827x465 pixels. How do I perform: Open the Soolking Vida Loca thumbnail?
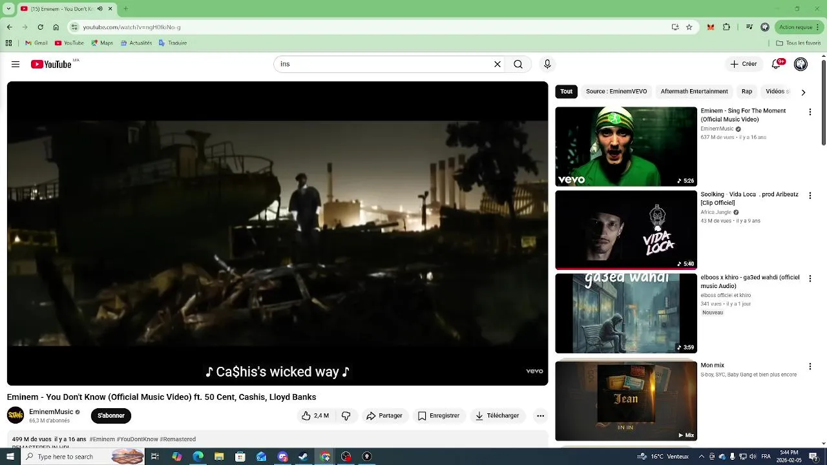[x=626, y=230]
